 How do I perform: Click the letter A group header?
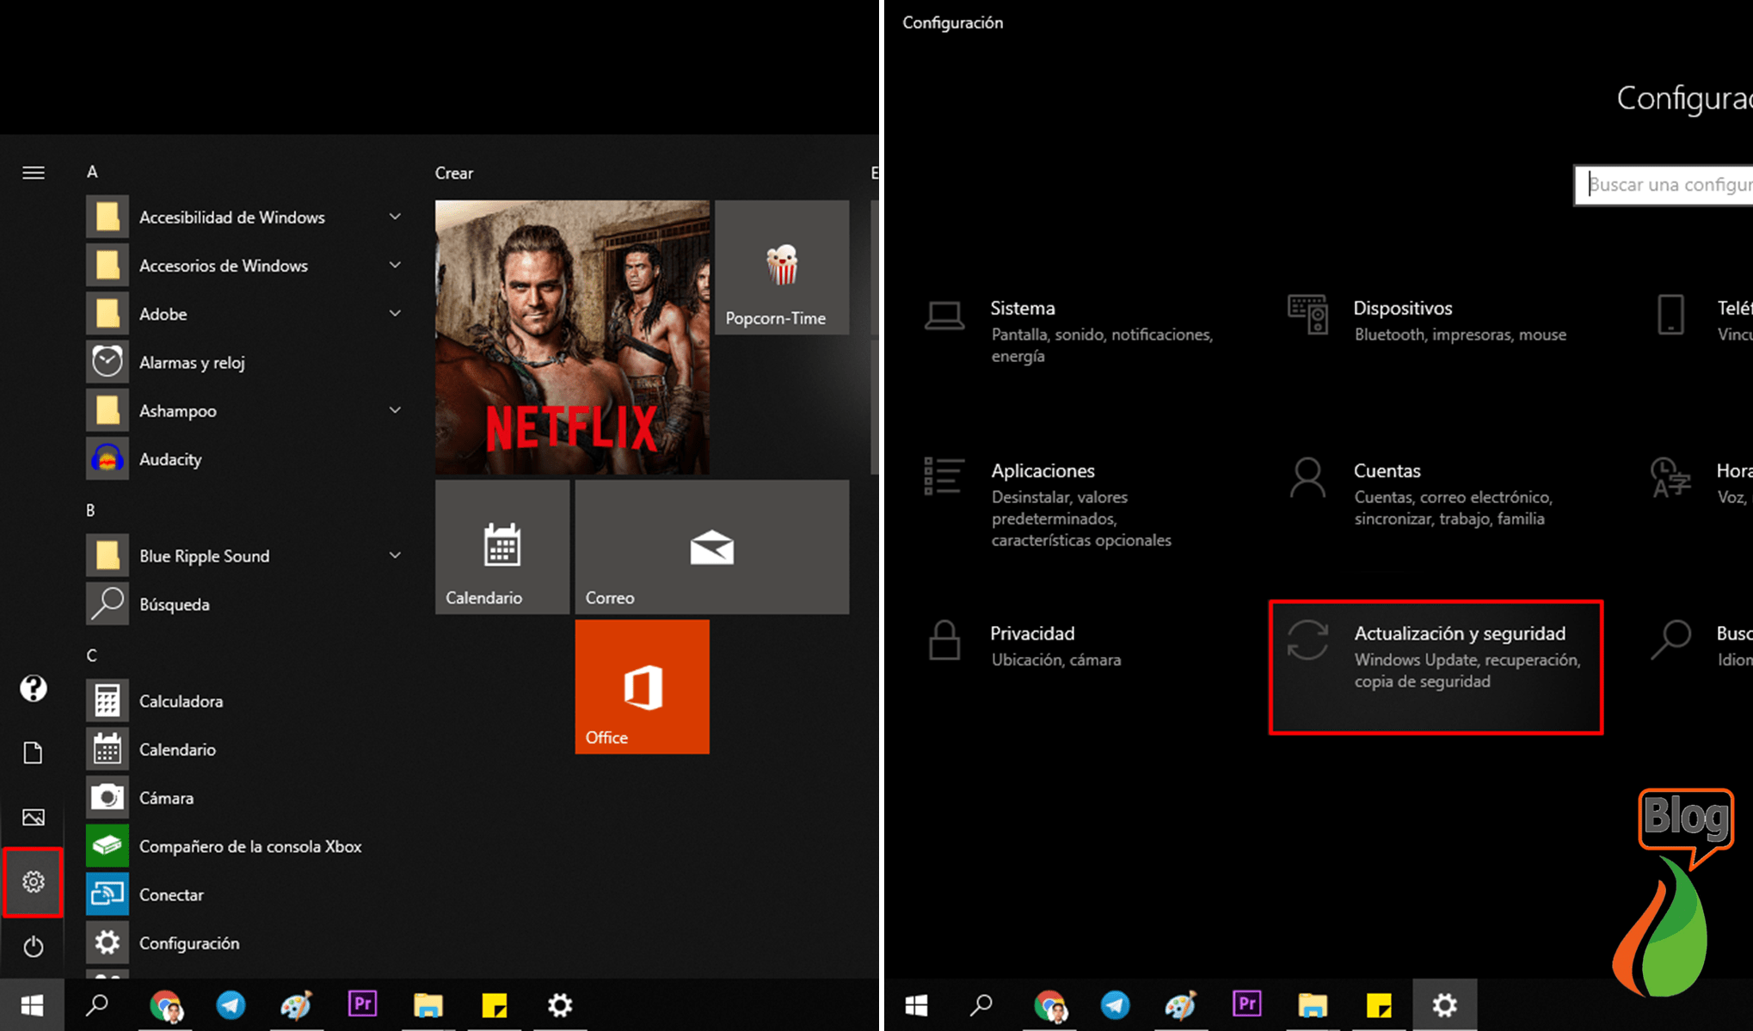coord(92,172)
